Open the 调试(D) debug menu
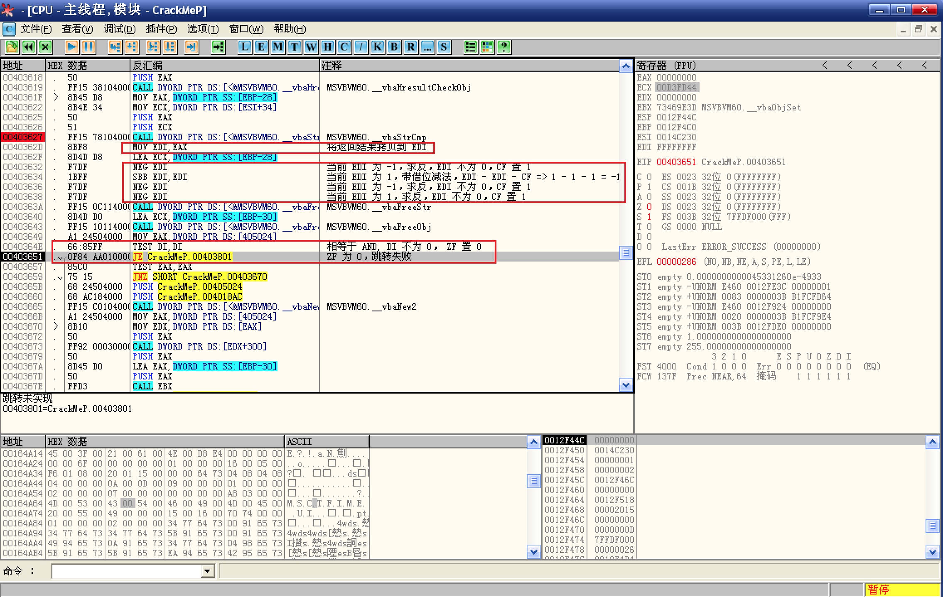This screenshot has width=943, height=597. [x=119, y=29]
